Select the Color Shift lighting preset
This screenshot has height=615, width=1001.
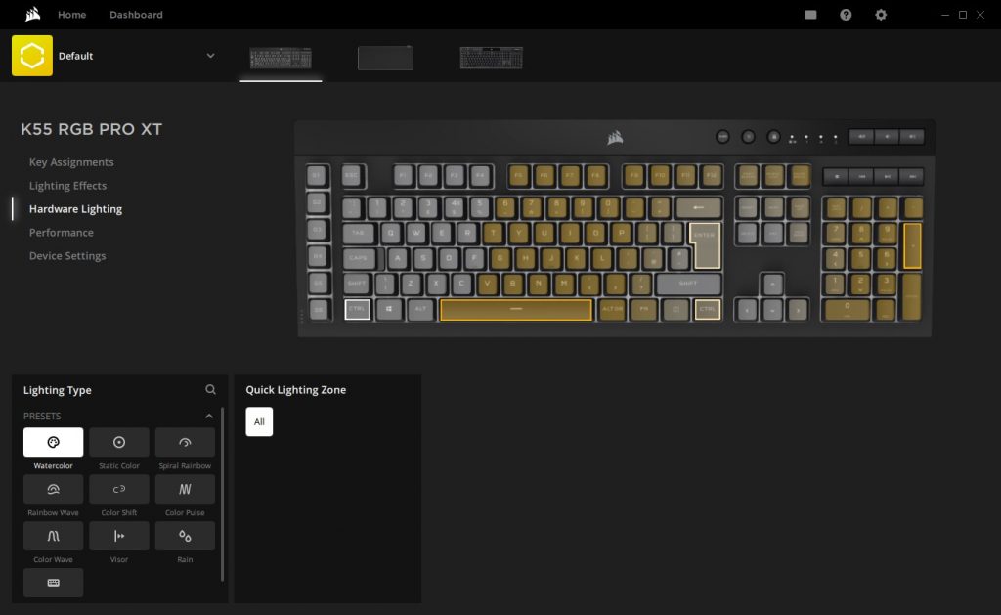119,489
